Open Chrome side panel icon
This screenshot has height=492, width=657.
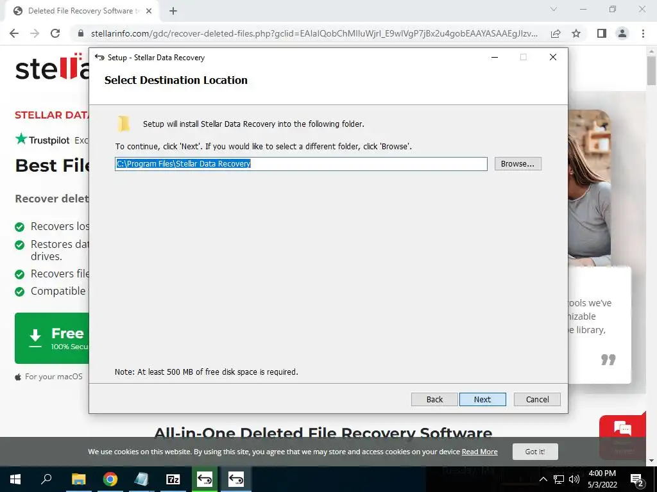pos(602,33)
